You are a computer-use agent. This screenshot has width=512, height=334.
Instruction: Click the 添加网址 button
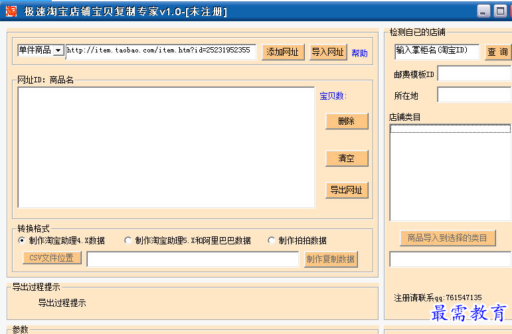(283, 52)
